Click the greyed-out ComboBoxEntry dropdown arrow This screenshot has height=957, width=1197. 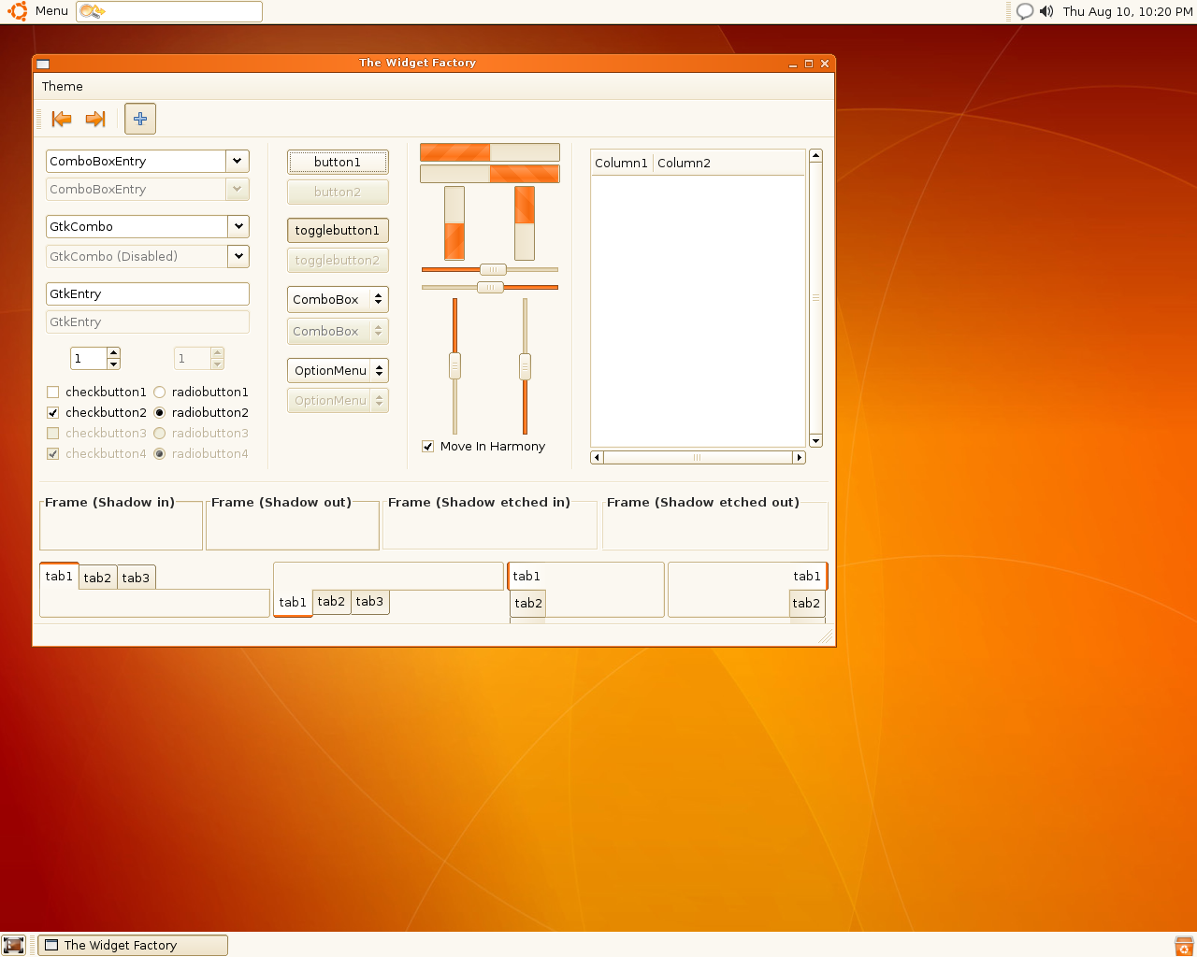coord(238,190)
